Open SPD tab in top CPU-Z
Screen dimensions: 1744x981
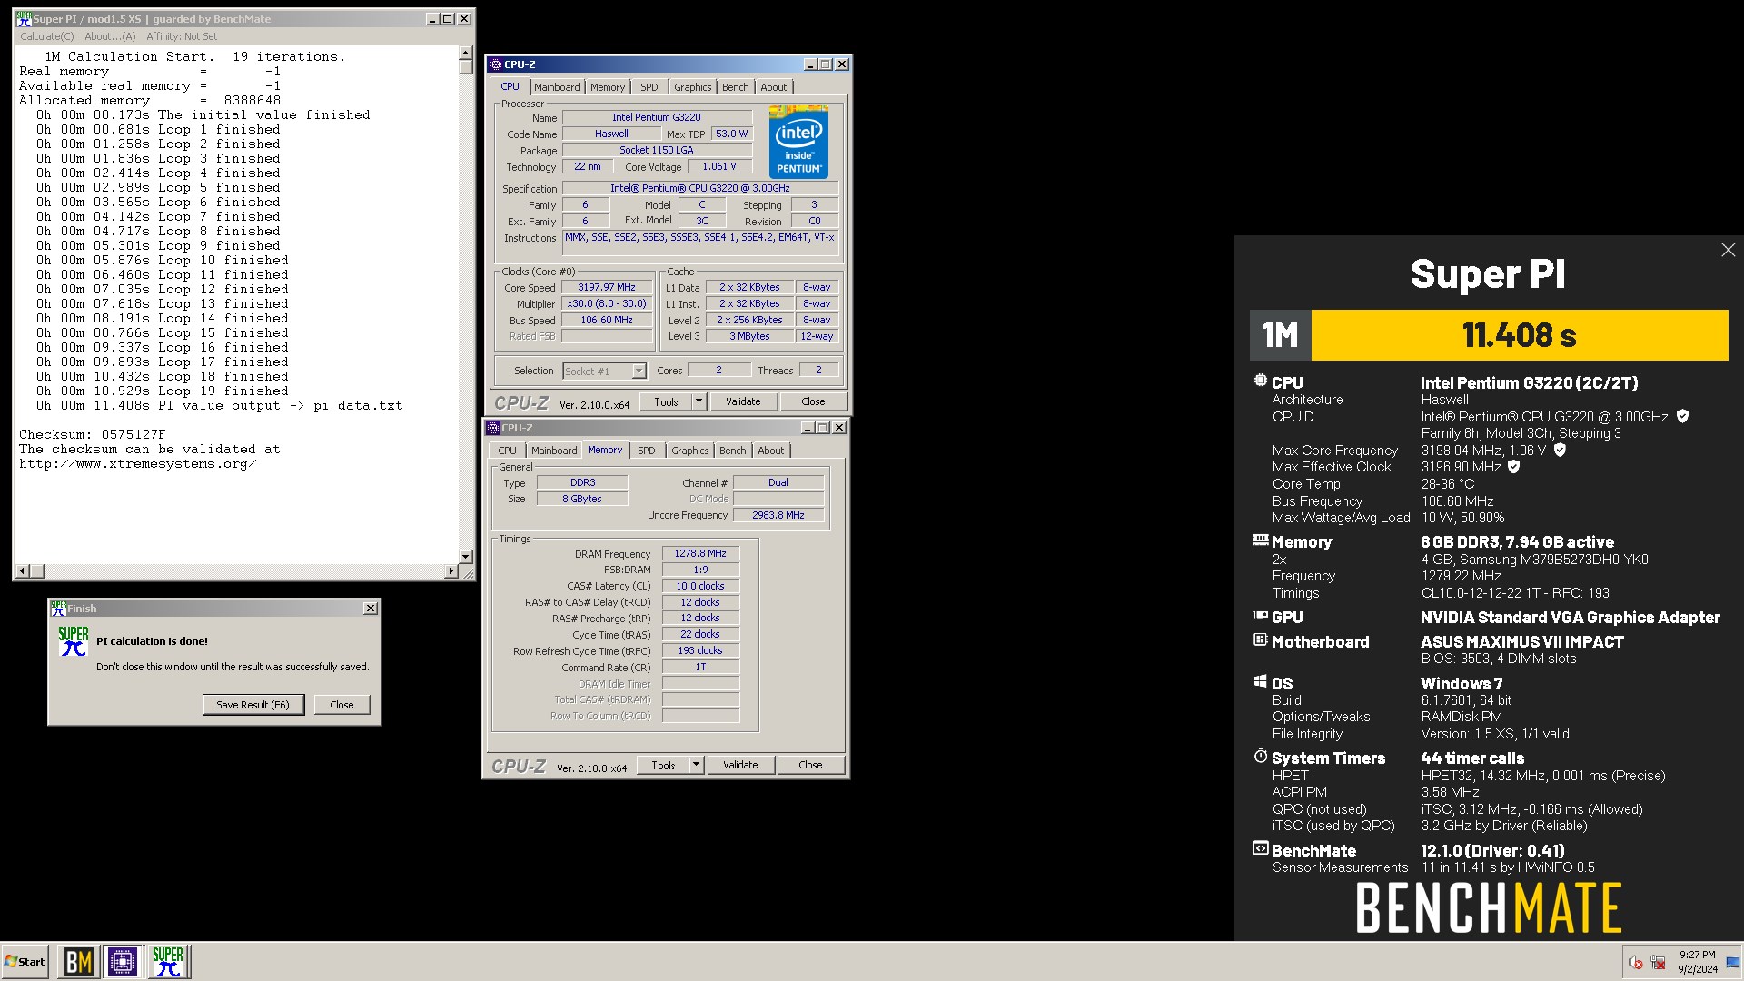tap(649, 87)
